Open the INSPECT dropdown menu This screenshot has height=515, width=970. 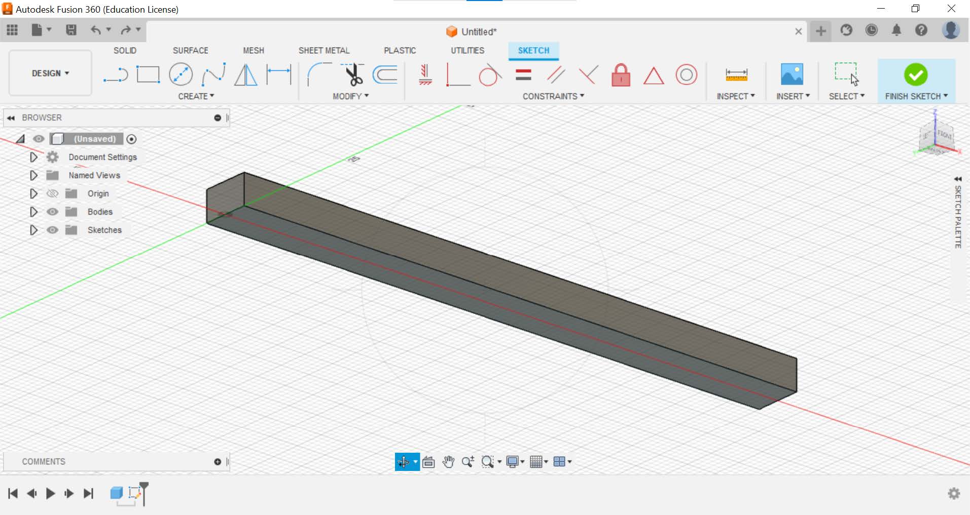(736, 96)
